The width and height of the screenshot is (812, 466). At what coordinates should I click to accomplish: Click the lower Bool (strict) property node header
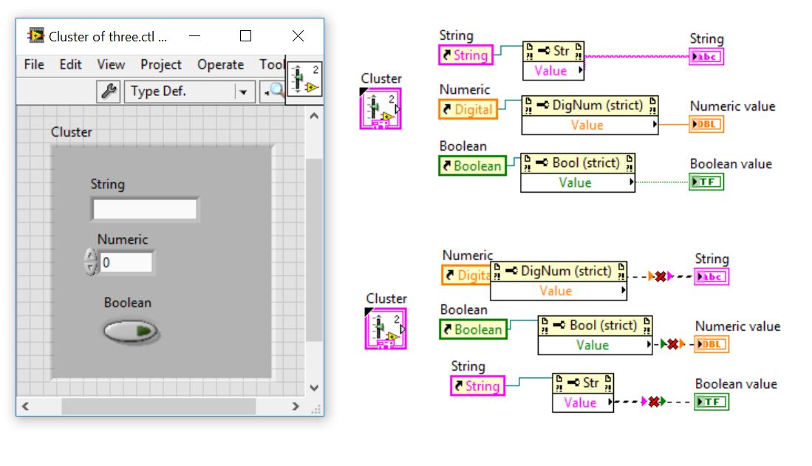coord(595,325)
